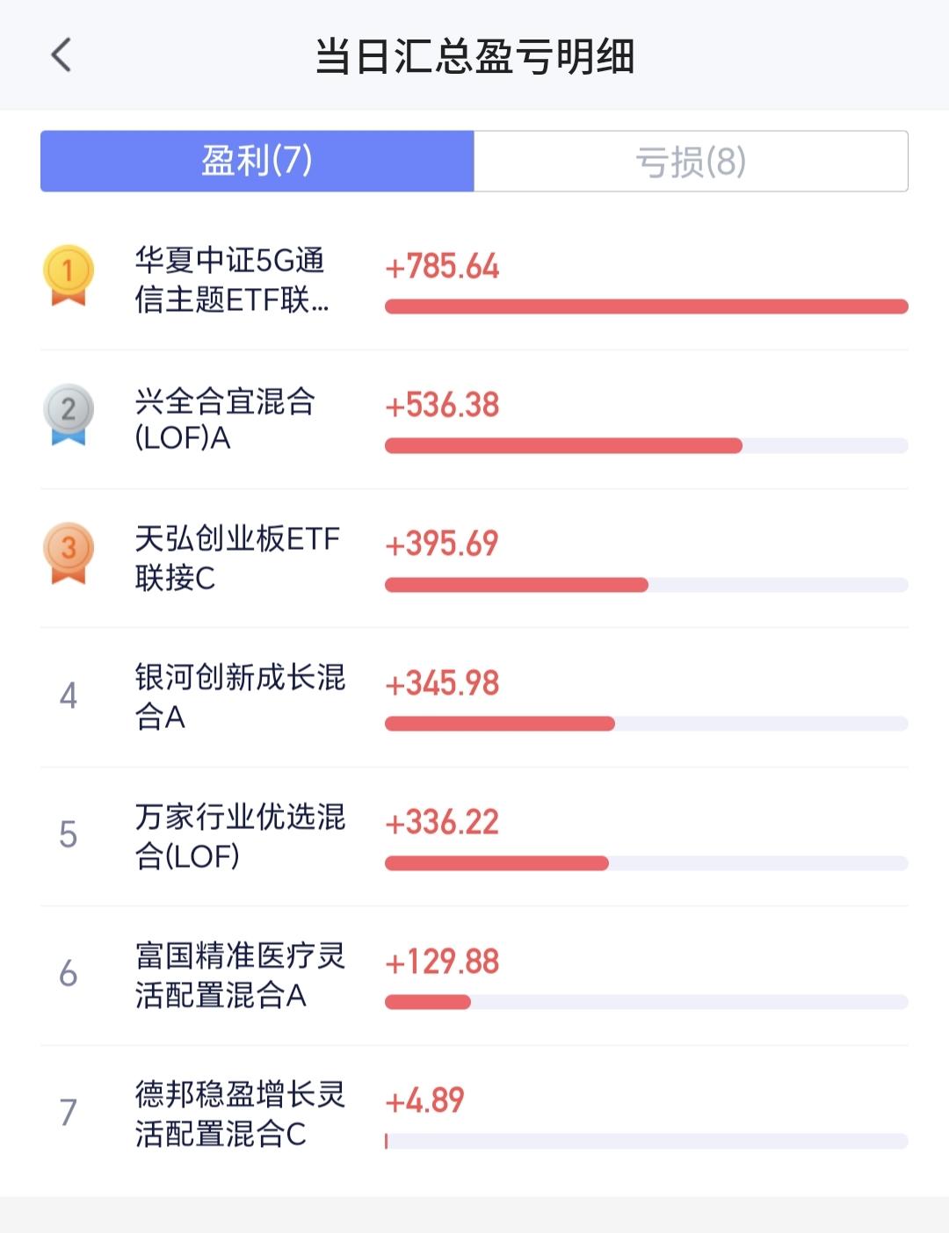
Task: Tap the back arrow icon
Action: coord(61,55)
